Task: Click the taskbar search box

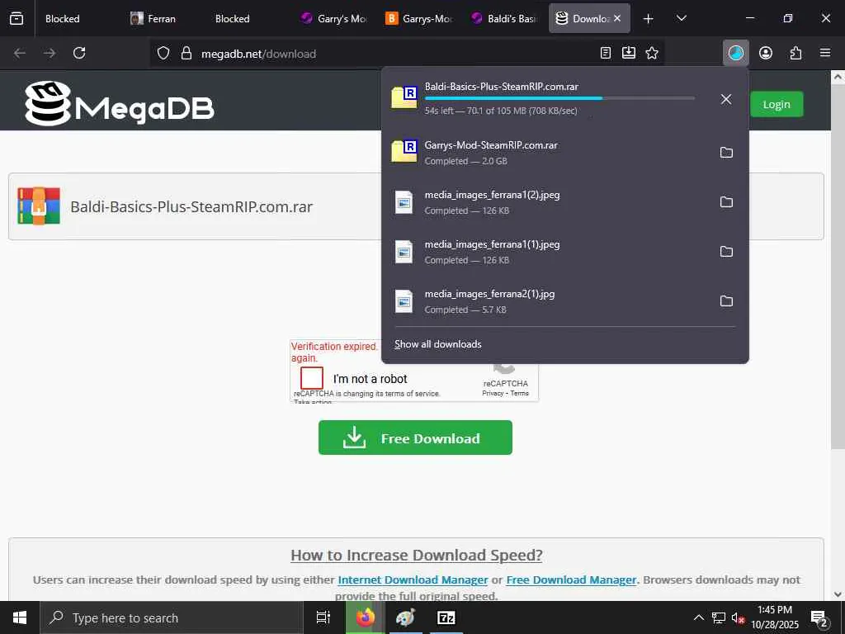Action: pos(172,617)
